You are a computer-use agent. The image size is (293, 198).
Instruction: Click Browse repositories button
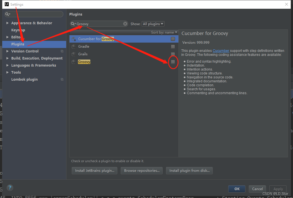(x=142, y=170)
